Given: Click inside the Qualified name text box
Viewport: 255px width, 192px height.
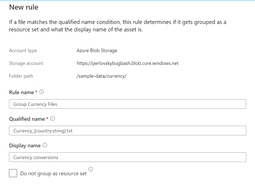Looking at the screenshot, I should [127, 131].
